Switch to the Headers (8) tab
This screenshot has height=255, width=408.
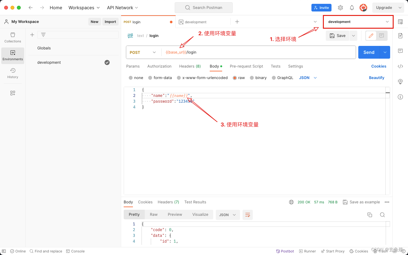(x=190, y=66)
